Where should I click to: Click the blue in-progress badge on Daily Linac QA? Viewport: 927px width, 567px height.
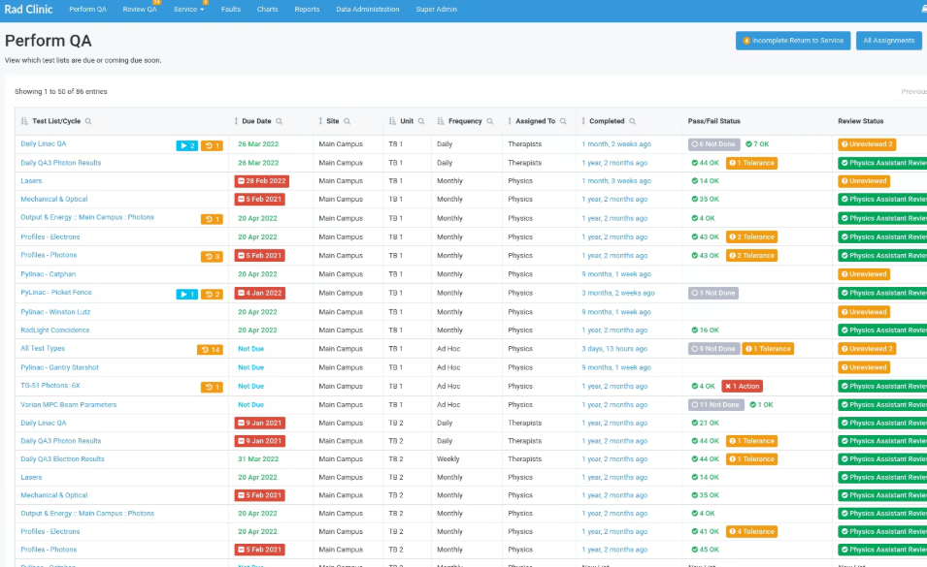(186, 145)
